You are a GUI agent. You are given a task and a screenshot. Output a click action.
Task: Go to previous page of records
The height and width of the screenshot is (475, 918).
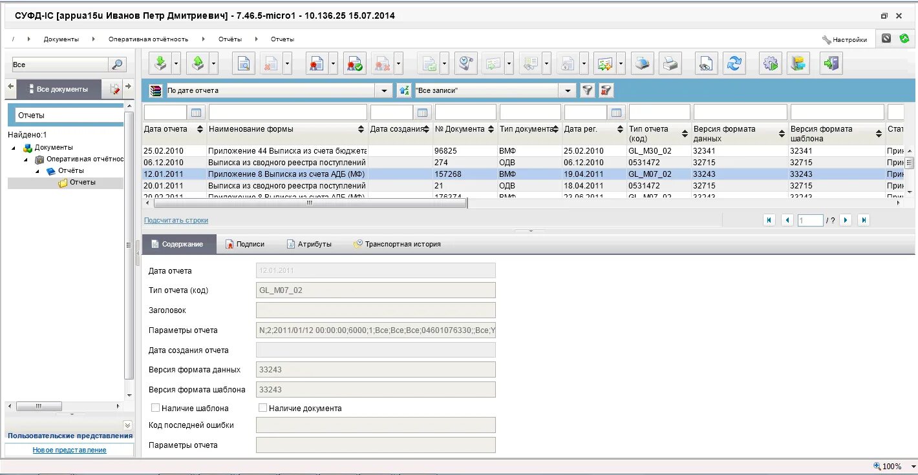point(787,220)
